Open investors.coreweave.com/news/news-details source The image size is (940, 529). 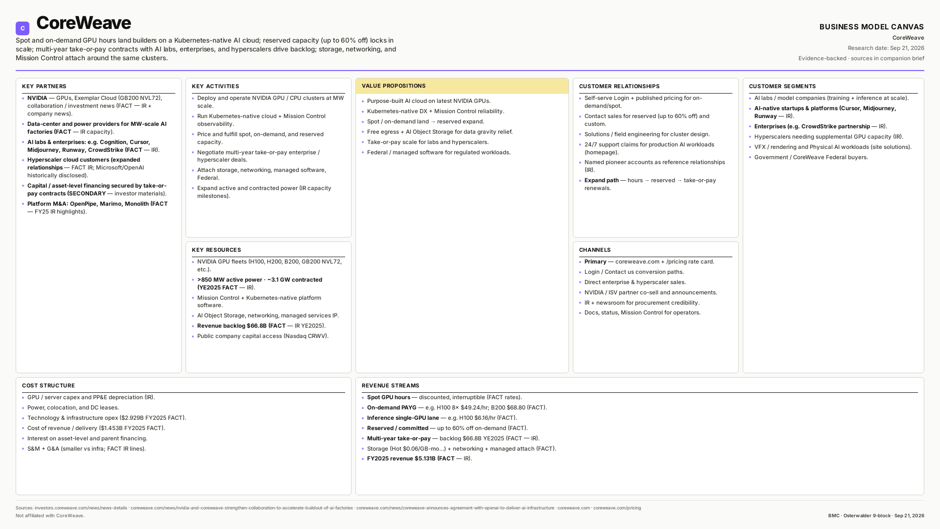coord(81,508)
